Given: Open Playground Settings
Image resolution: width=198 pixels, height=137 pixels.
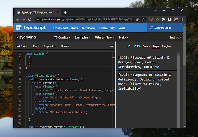Looking at the screenshot, I should (x=175, y=37).
